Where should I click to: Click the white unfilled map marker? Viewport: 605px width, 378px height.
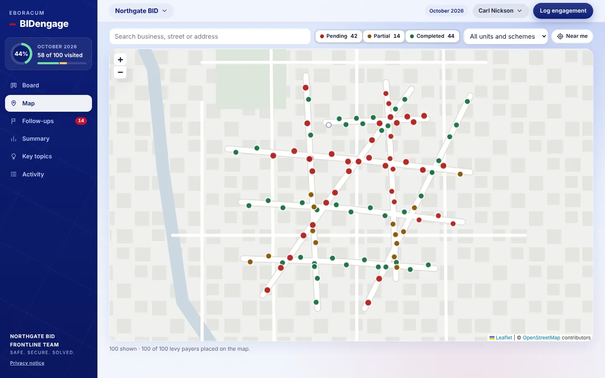pos(329,125)
